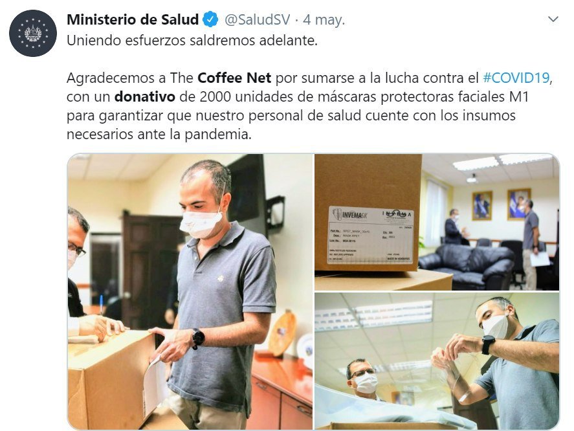This screenshot has width=574, height=431.
Task: Select the bold Coffee Net text
Action: pos(234,78)
